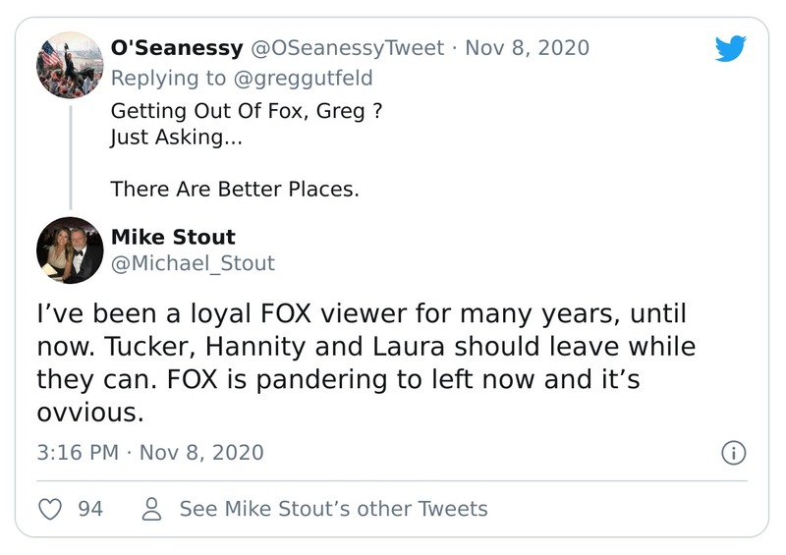Click Mike Stout's loyal FOX viewer tweet text
Screen dimensions: 786x555
click(365, 363)
